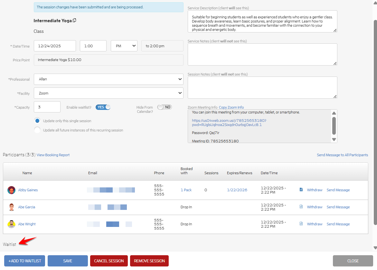This screenshot has width=377, height=270.
Task: Click the Capacity field
Action: click(47, 107)
